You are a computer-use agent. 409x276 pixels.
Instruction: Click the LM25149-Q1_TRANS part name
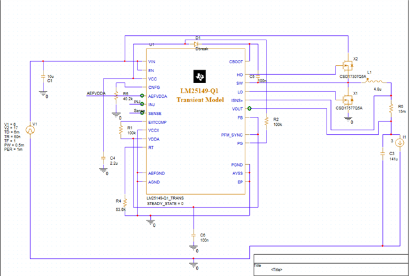[165, 198]
